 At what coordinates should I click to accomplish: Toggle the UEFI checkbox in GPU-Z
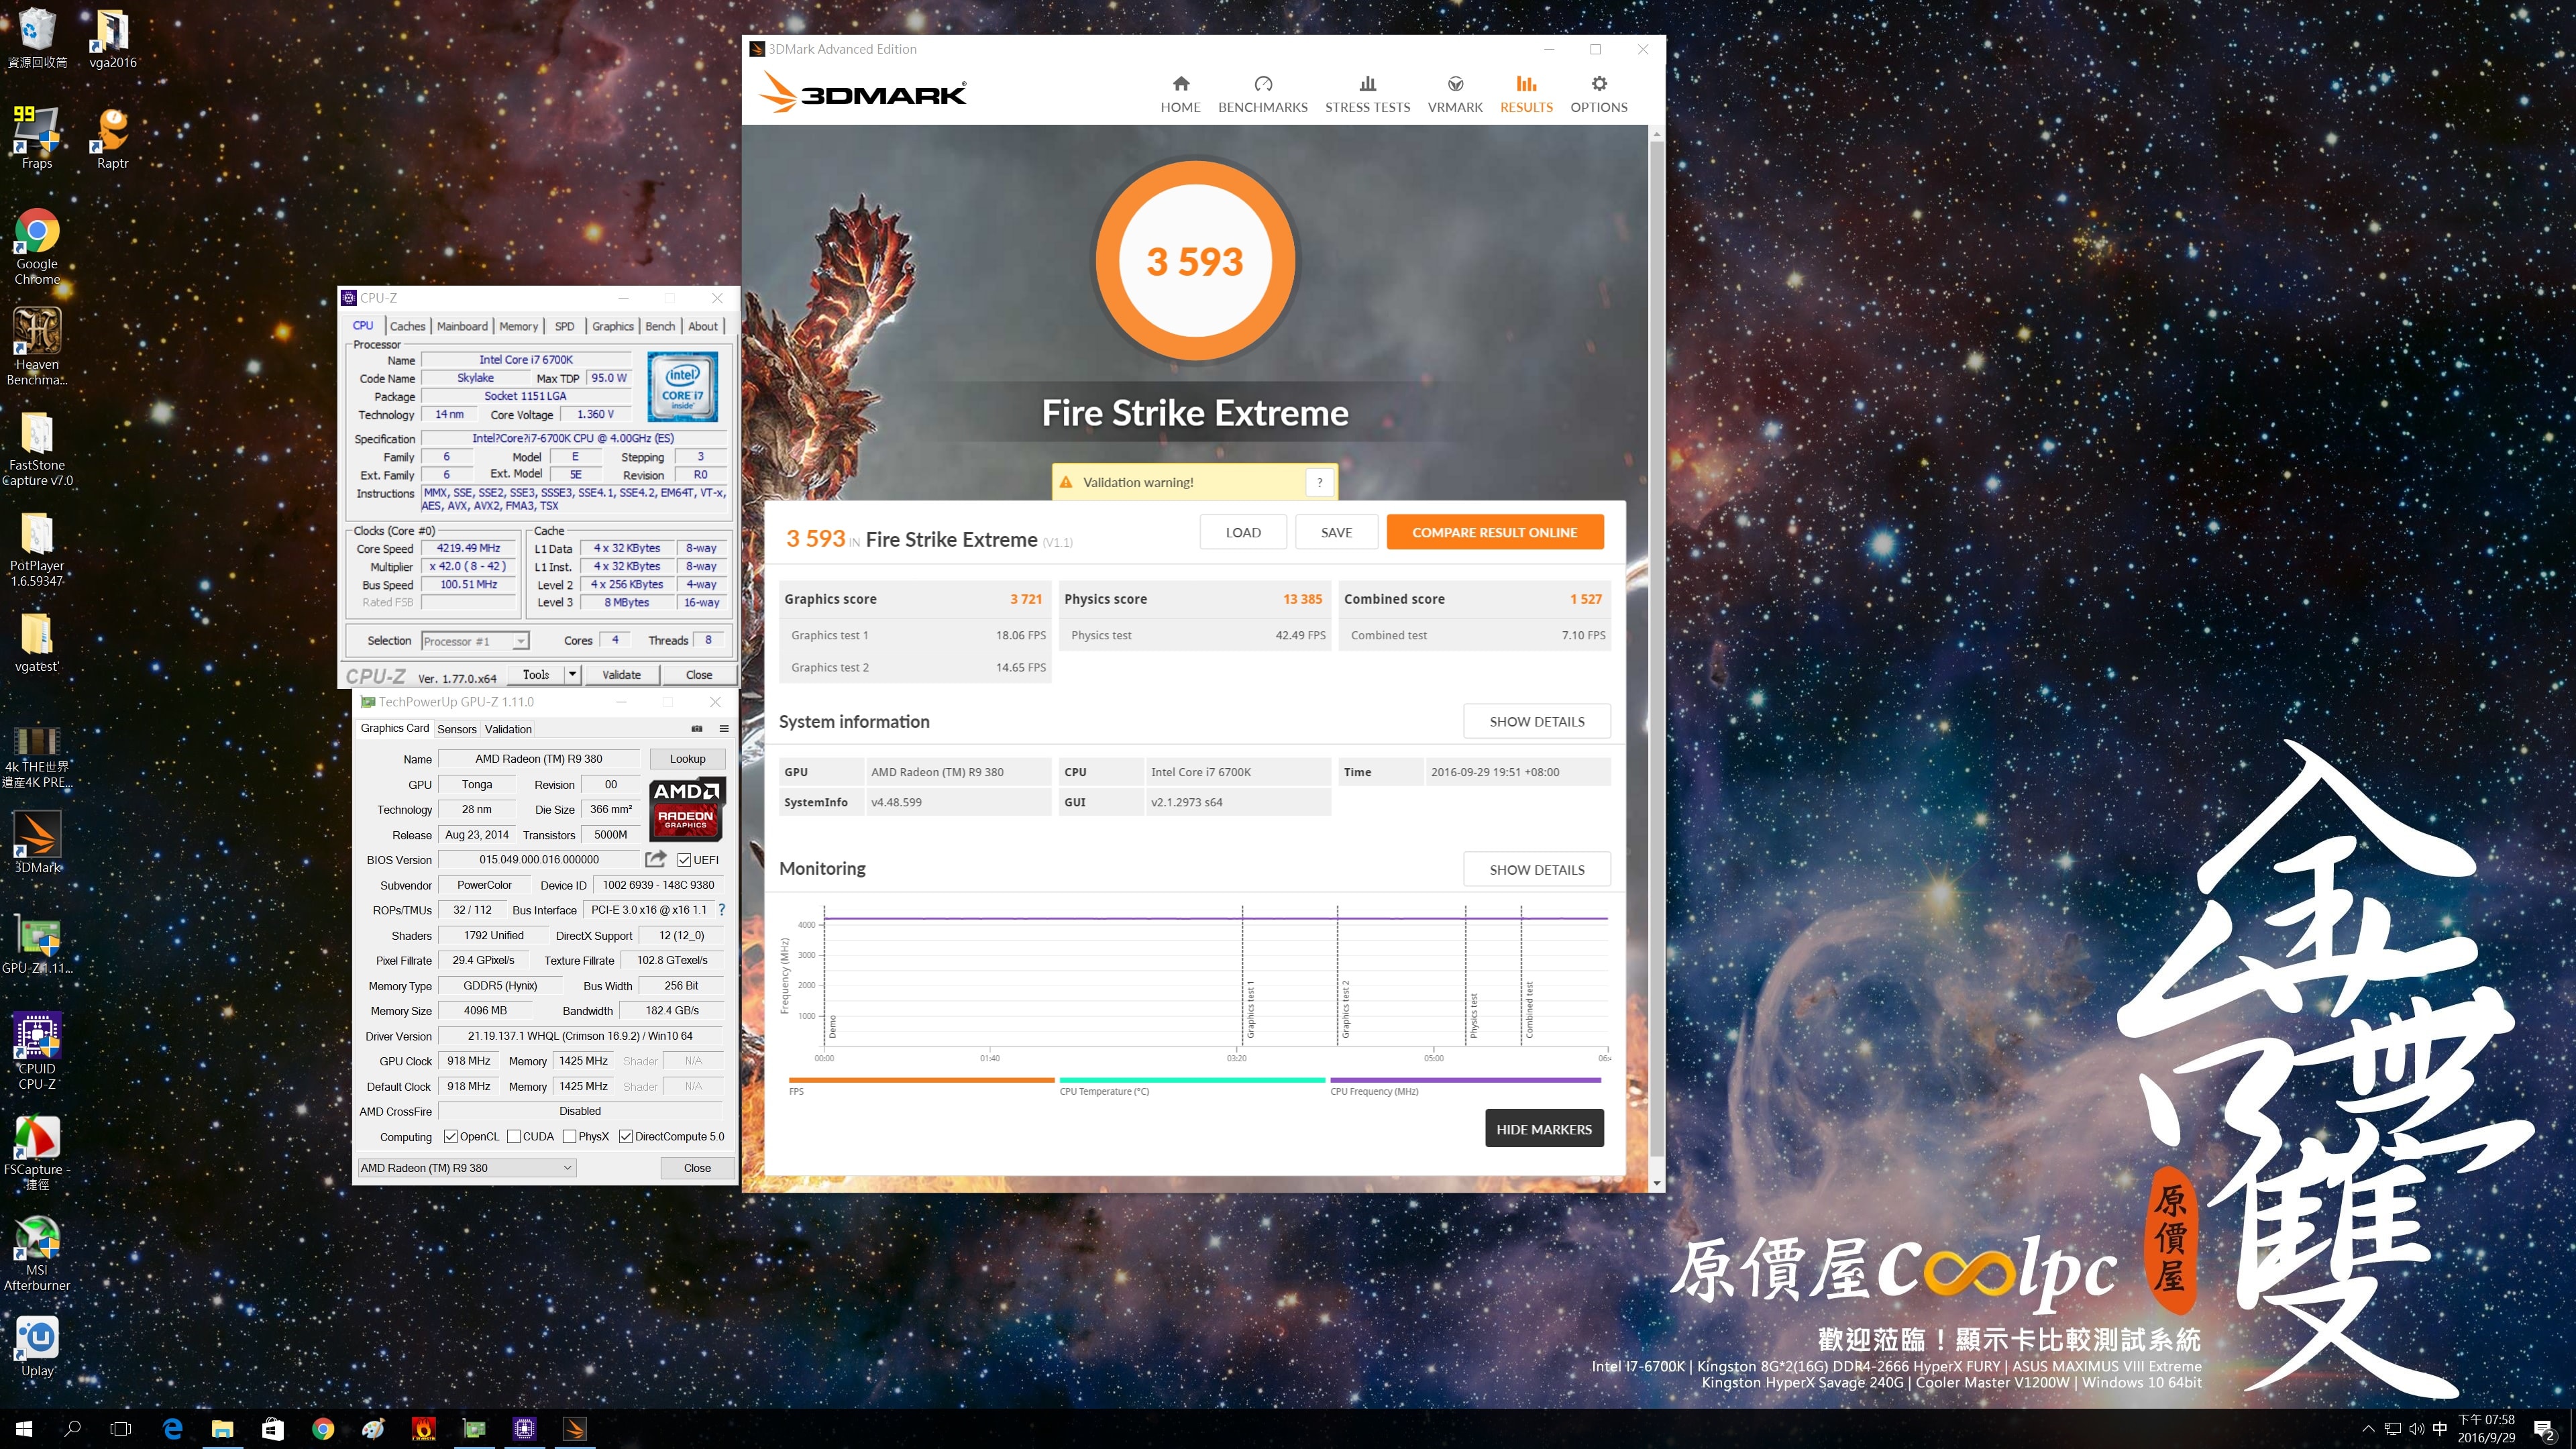coord(684,860)
